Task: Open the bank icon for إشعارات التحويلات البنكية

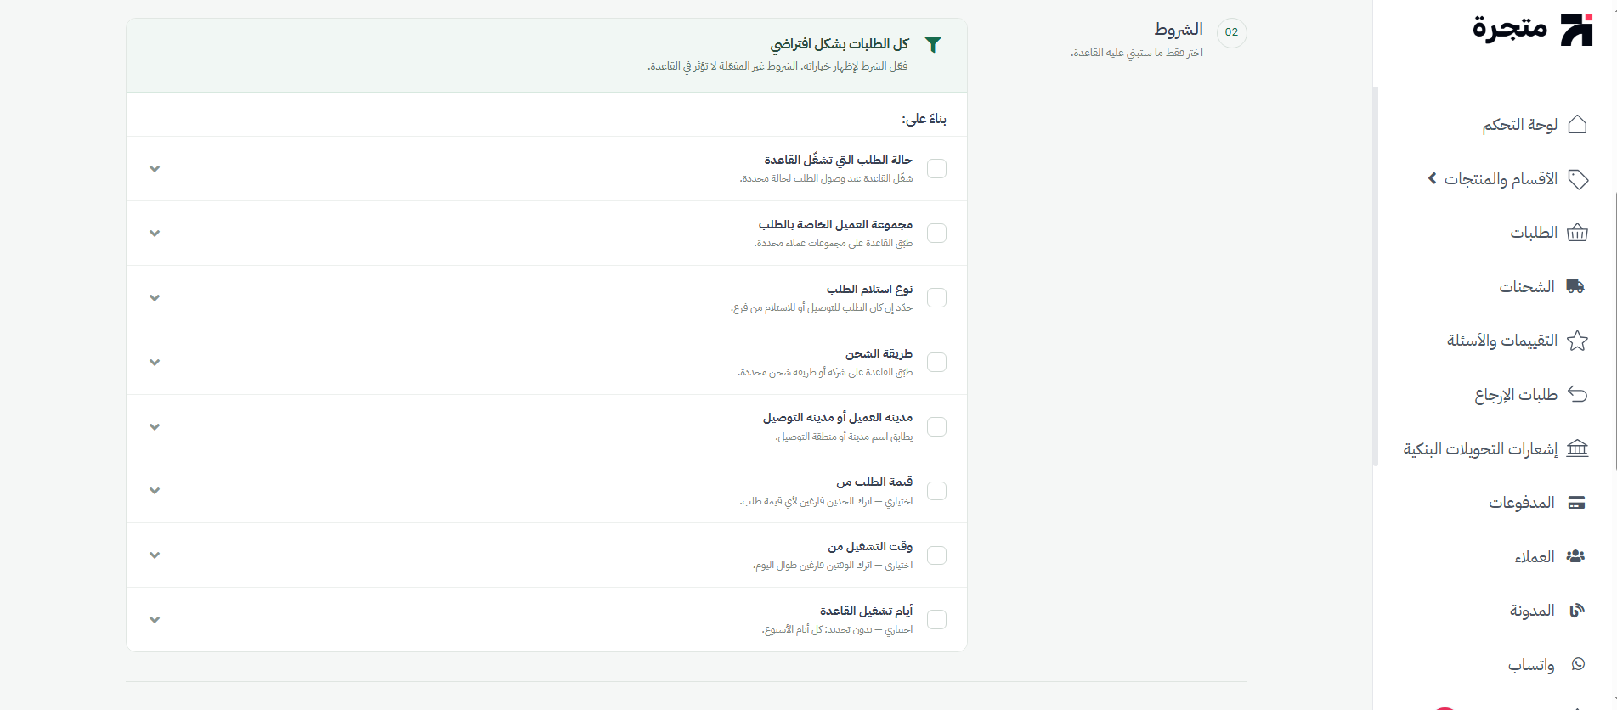Action: [x=1577, y=448]
